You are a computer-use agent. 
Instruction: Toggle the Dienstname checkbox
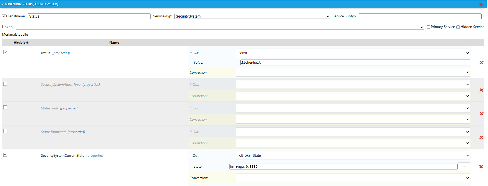[x=4, y=16]
